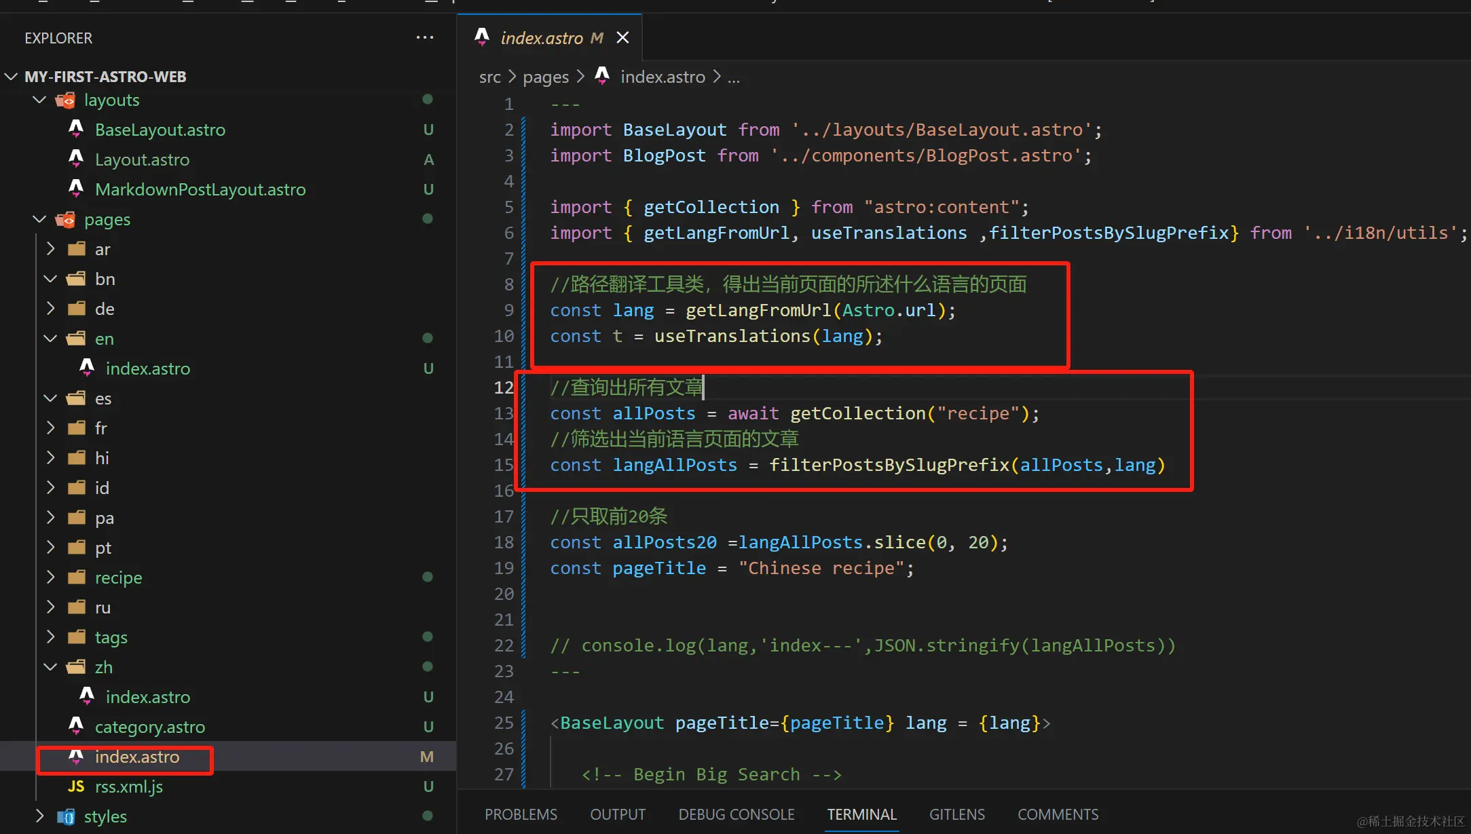Click the recipe folder icon
The height and width of the screenshot is (834, 1471).
tap(77, 577)
